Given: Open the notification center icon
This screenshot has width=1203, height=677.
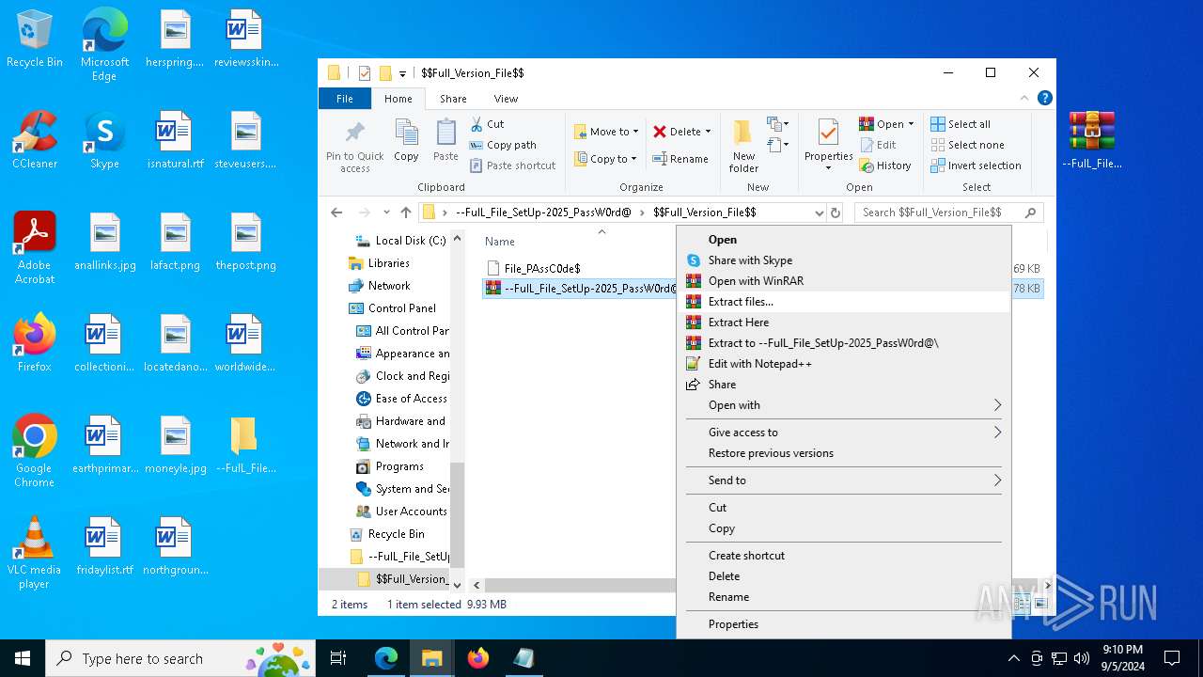Looking at the screenshot, I should point(1172,658).
